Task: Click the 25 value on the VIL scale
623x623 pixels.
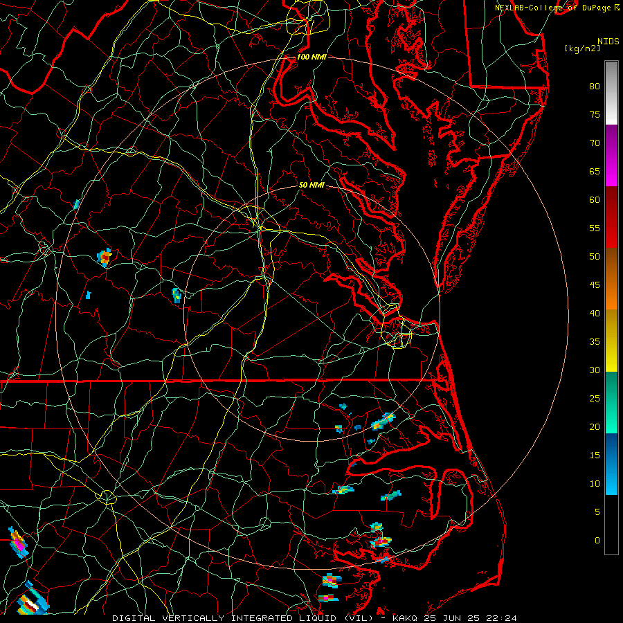Action: 595,398
